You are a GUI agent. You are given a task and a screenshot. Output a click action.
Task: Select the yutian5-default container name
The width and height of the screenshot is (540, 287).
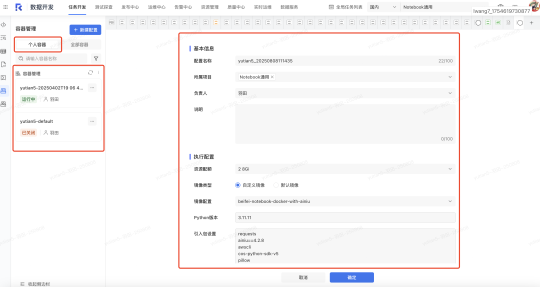pyautogui.click(x=36, y=121)
